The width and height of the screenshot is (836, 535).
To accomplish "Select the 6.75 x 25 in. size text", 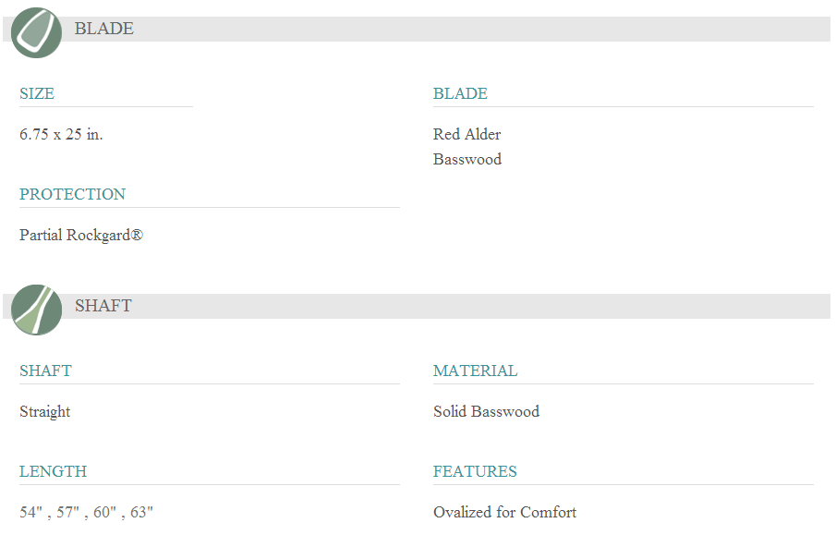I will 61,134.
